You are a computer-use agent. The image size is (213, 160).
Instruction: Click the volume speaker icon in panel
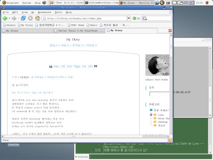44,3
